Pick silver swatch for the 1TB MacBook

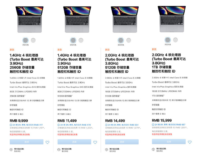[176, 40]
